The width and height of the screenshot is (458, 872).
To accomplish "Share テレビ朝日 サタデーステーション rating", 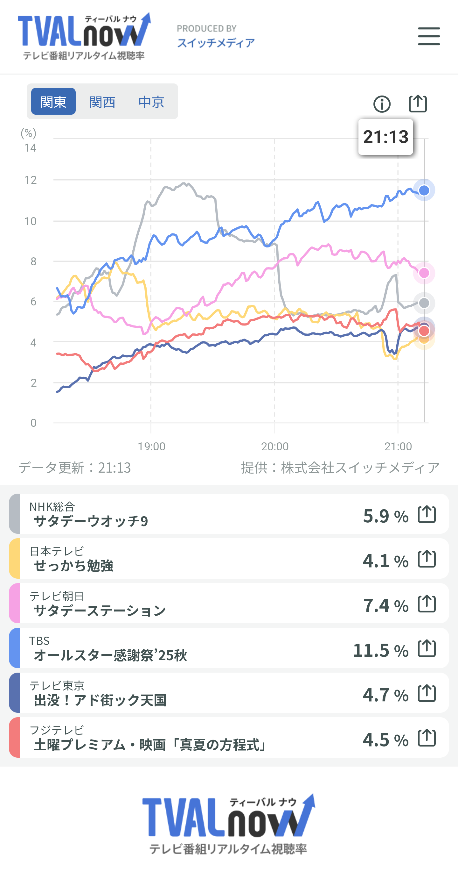I will [x=427, y=604].
